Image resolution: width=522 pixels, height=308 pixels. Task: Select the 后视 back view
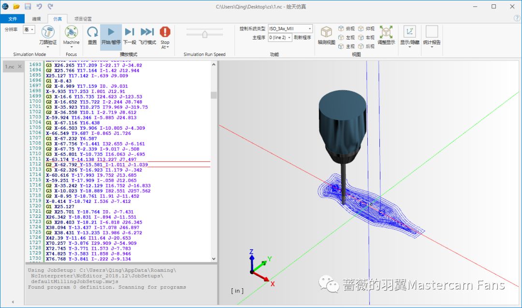click(x=366, y=46)
